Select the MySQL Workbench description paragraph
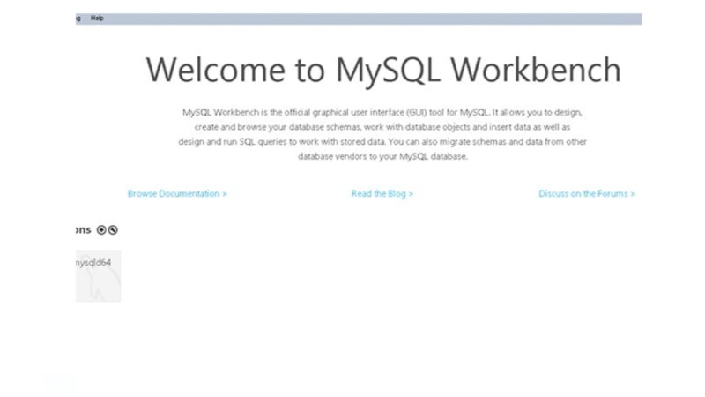 (382, 134)
